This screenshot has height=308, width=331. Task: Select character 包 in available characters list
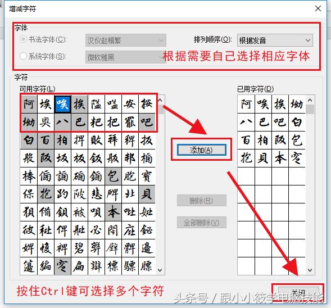113,176
